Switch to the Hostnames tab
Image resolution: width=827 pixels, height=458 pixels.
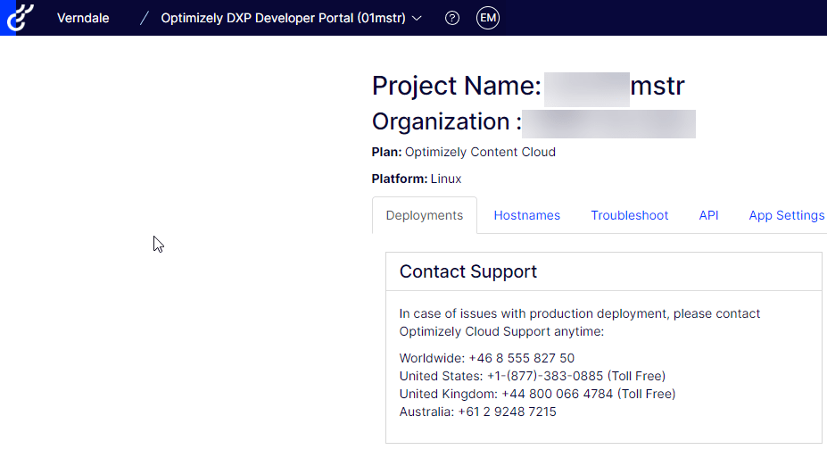pyautogui.click(x=527, y=215)
